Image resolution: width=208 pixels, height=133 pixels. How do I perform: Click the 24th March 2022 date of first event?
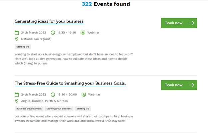34,33
